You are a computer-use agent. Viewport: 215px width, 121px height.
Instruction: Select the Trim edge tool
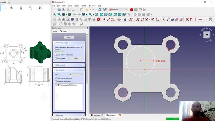click(x=164, y=19)
